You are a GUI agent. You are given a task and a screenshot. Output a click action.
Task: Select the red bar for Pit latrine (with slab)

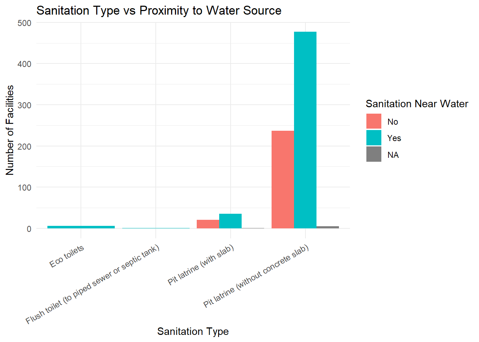[208, 224]
